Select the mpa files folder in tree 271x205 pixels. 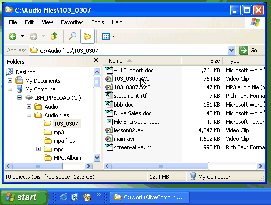[x=64, y=141]
